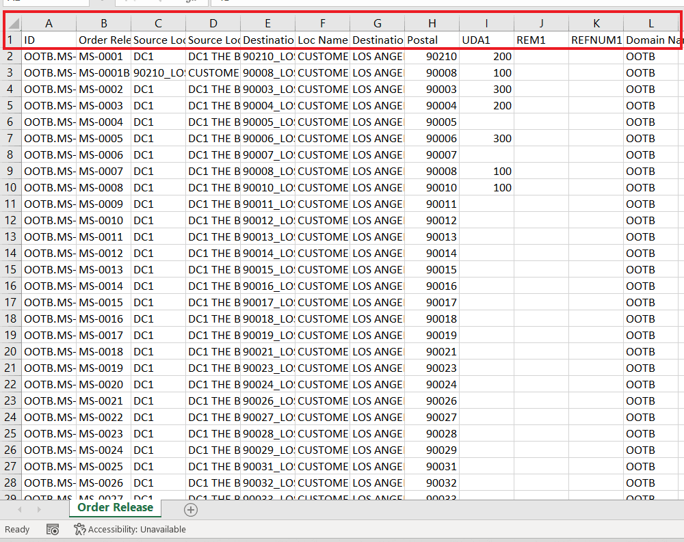The width and height of the screenshot is (684, 542).
Task: Select column F header
Action: (323, 23)
